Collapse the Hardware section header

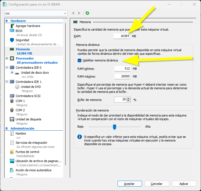click(7, 21)
